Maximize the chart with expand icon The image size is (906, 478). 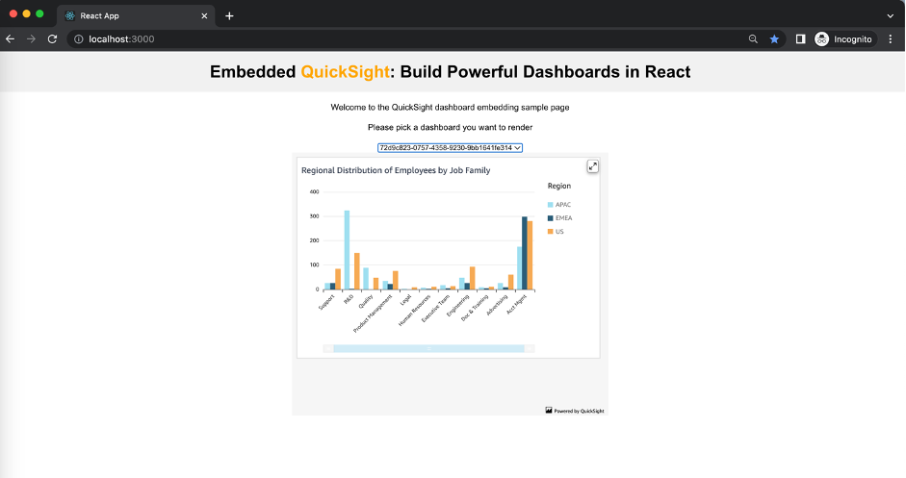pyautogui.click(x=593, y=166)
